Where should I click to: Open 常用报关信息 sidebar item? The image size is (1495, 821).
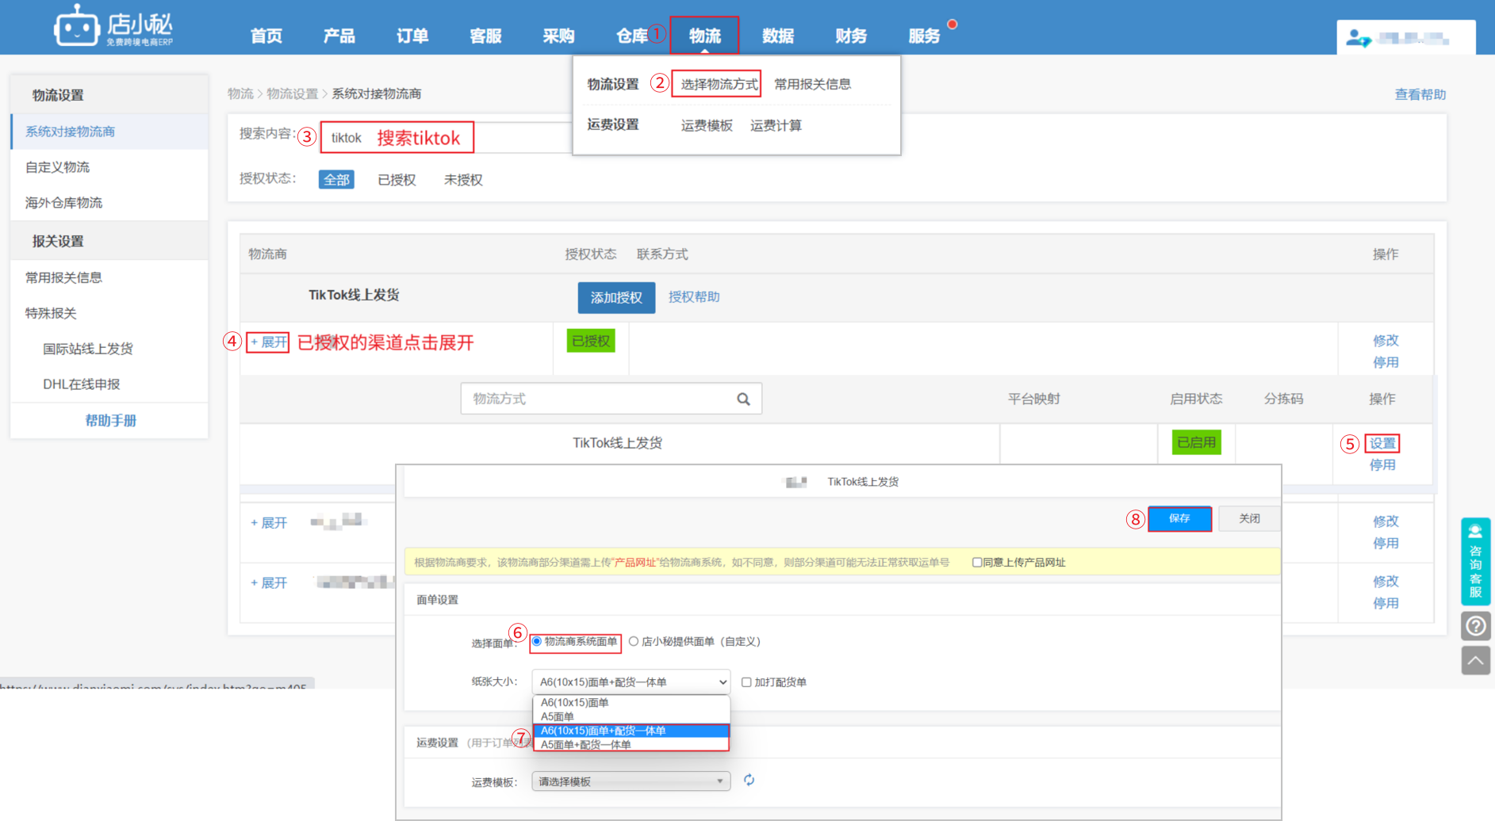click(109, 277)
